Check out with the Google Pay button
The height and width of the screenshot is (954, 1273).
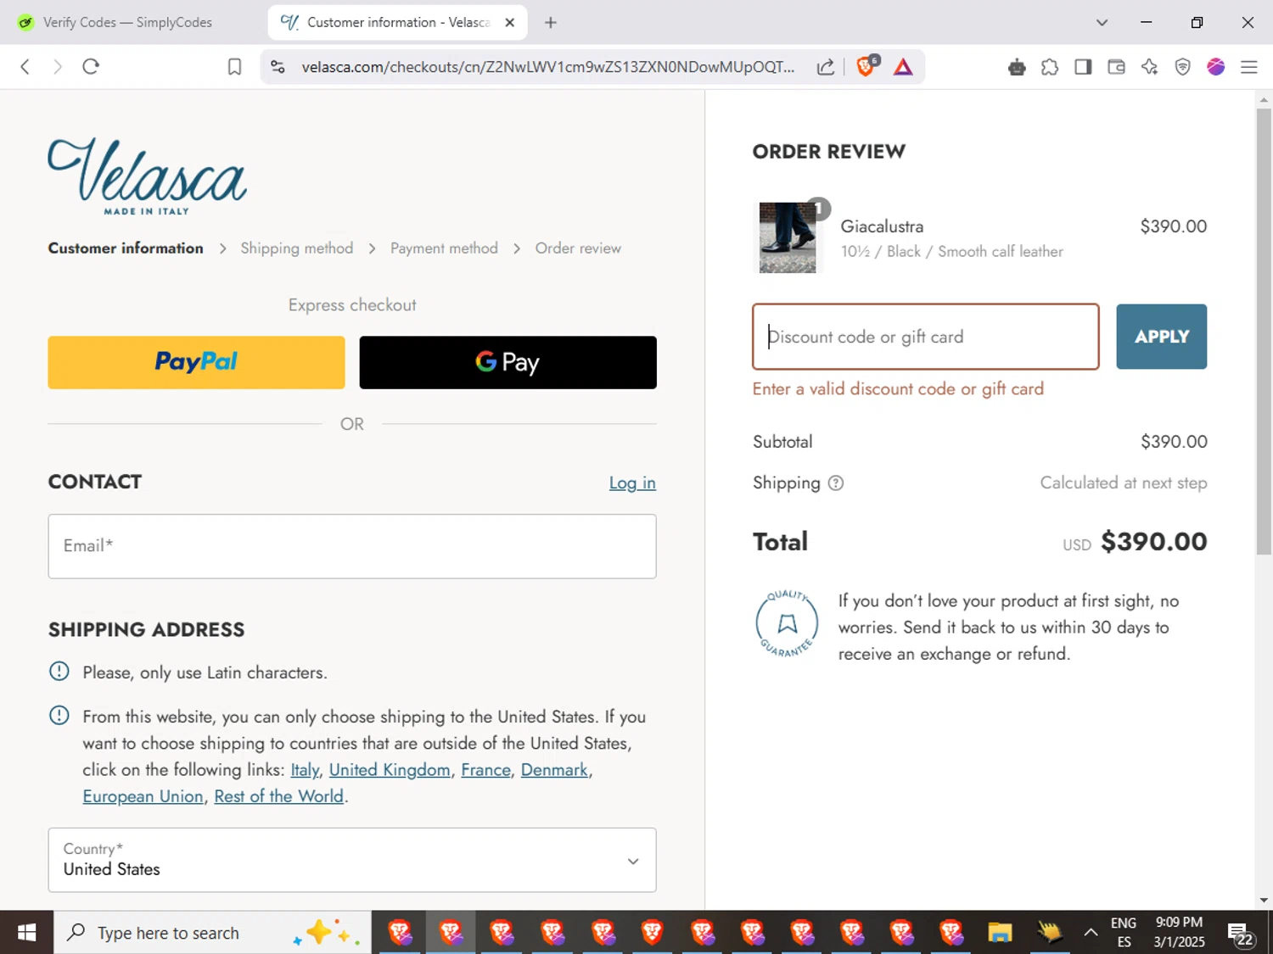[x=508, y=363]
